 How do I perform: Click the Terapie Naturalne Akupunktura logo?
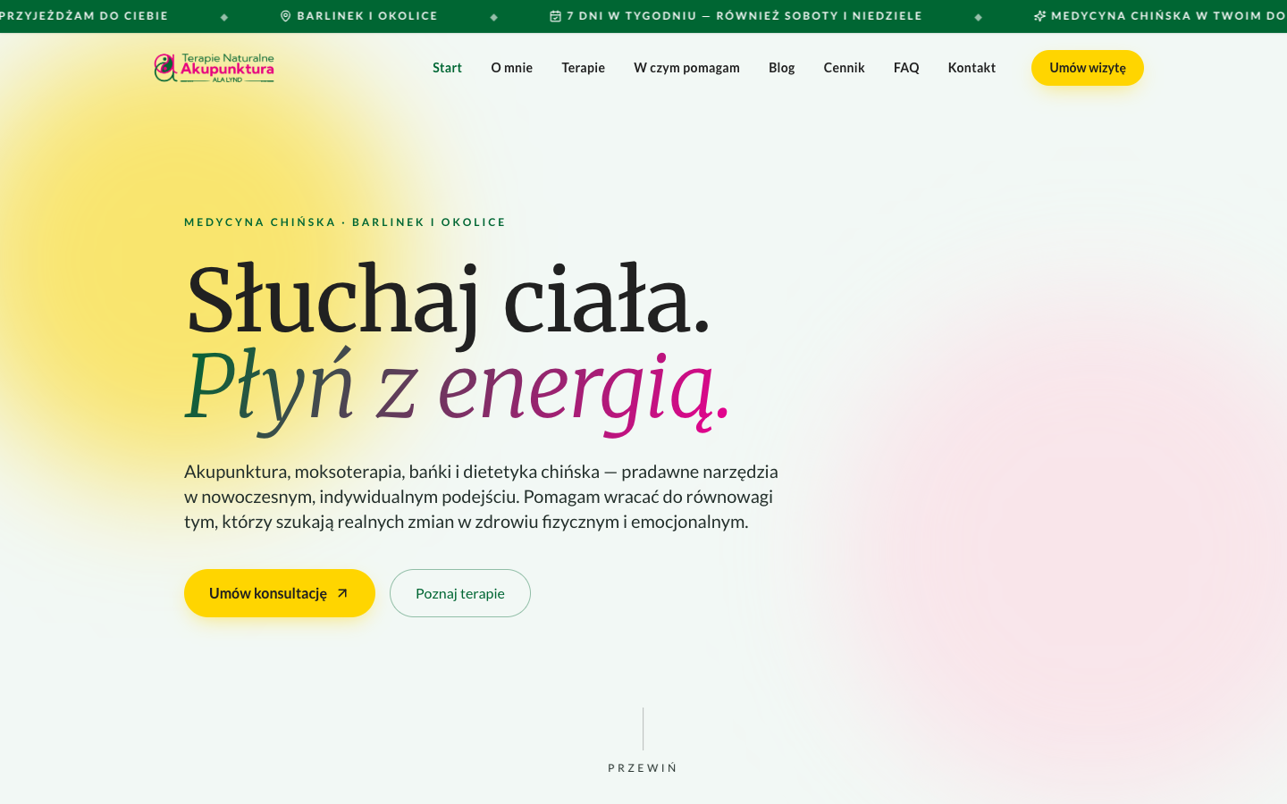(214, 68)
